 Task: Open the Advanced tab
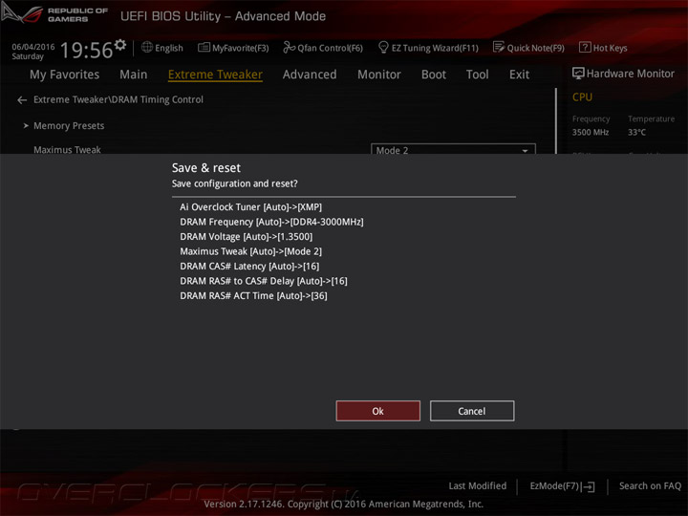click(x=310, y=75)
